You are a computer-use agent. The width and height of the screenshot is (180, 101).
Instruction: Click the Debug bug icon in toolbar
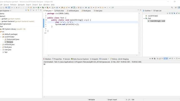pos(34,8)
